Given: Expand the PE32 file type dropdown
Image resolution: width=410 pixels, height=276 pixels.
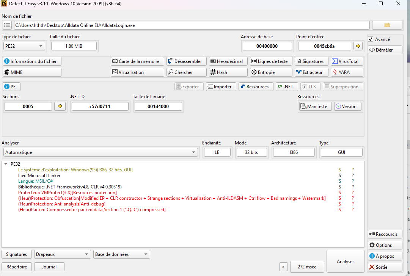Looking at the screenshot, I should [x=24, y=46].
